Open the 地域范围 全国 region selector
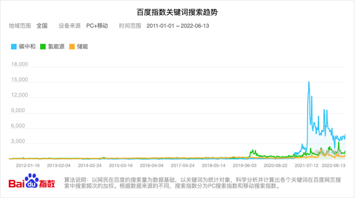Viewport: 355px width, 198px height. 42,26
